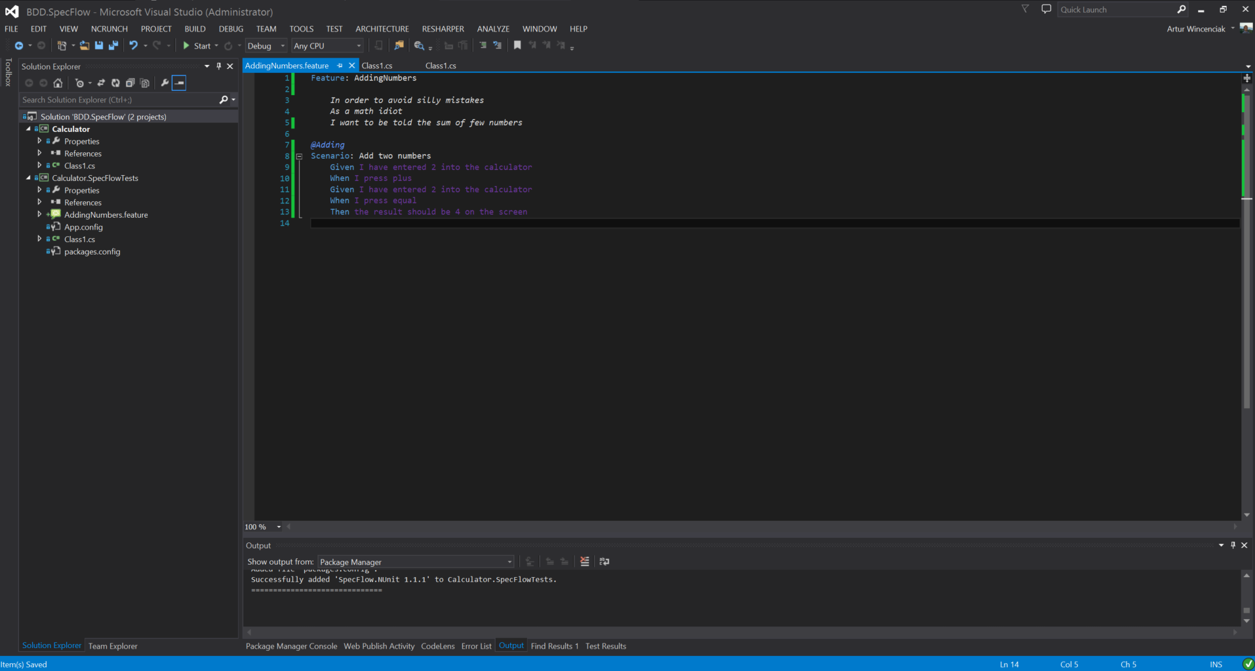Click the bookmark icon in toolbar

517,46
